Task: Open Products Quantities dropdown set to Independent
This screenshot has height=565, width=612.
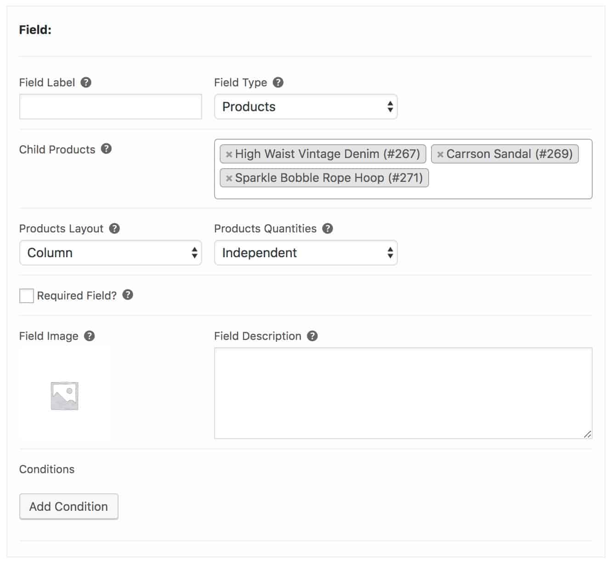Action: (306, 253)
